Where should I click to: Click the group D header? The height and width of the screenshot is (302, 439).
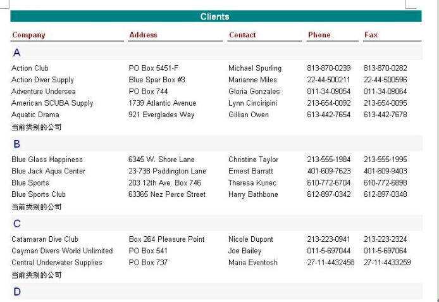(217, 291)
